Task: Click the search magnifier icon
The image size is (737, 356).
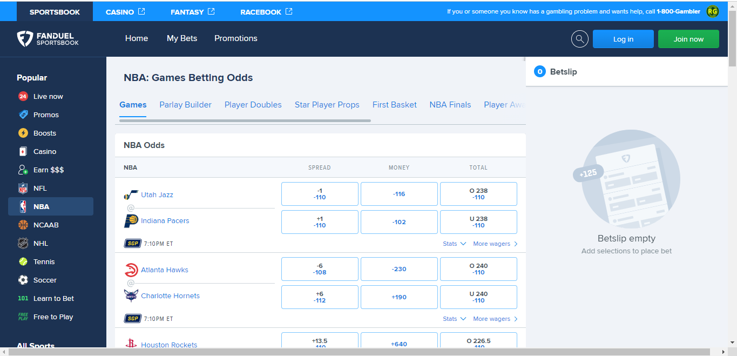Action: [x=580, y=39]
